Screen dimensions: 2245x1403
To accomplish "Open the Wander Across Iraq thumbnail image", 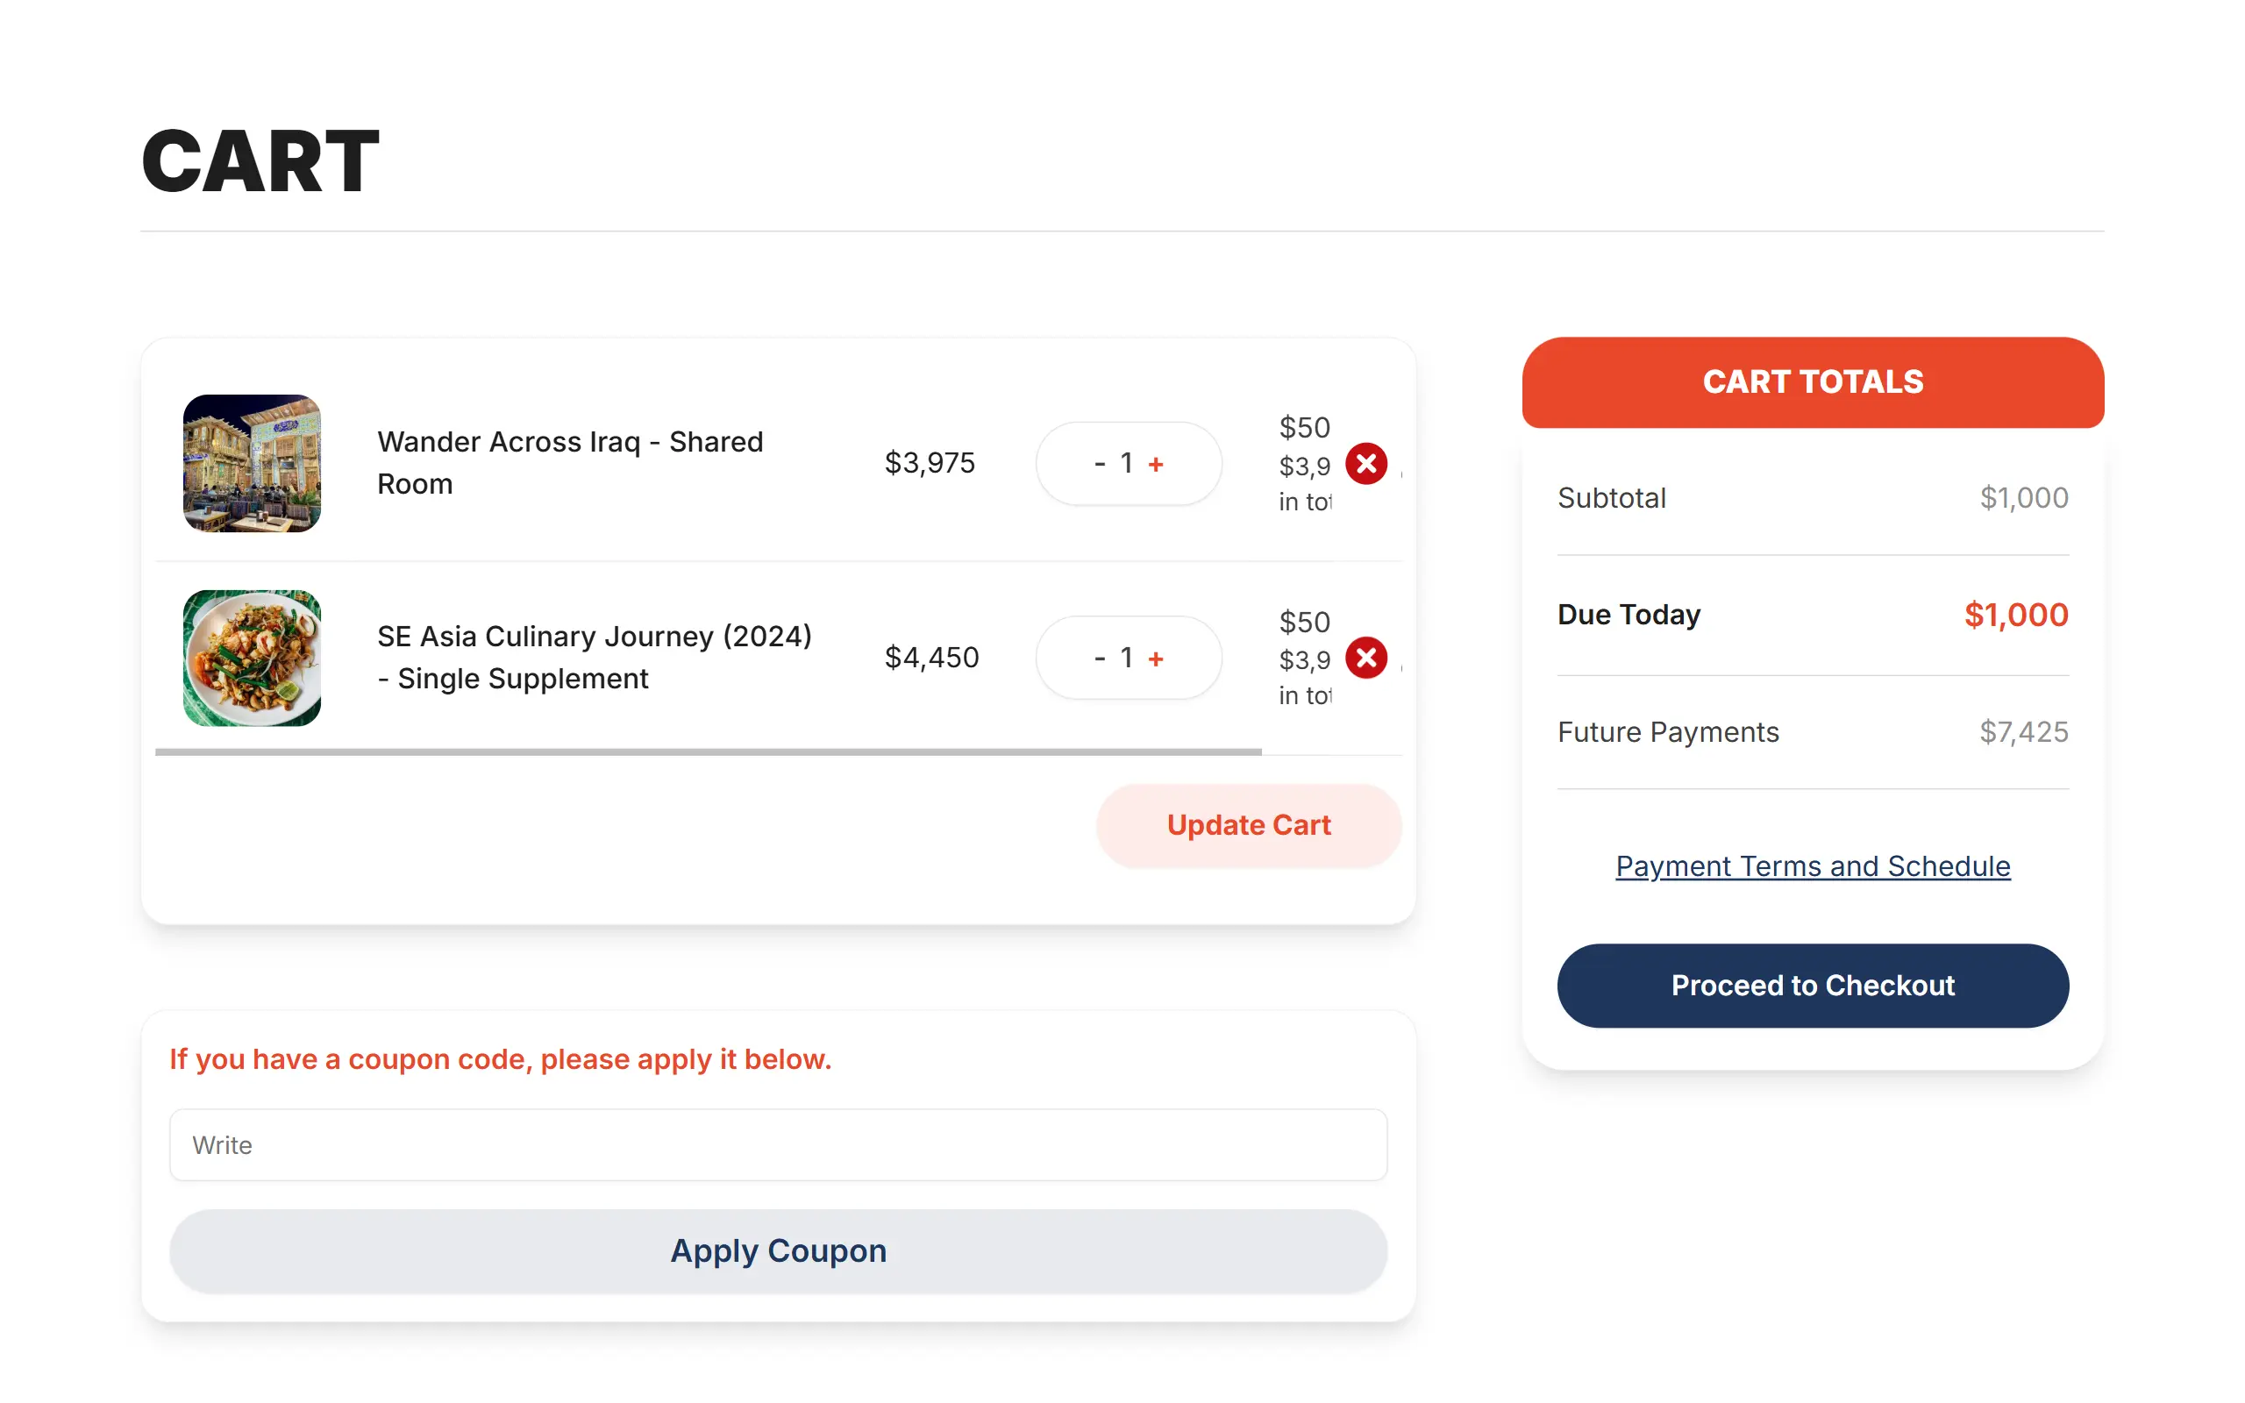I will coord(252,463).
